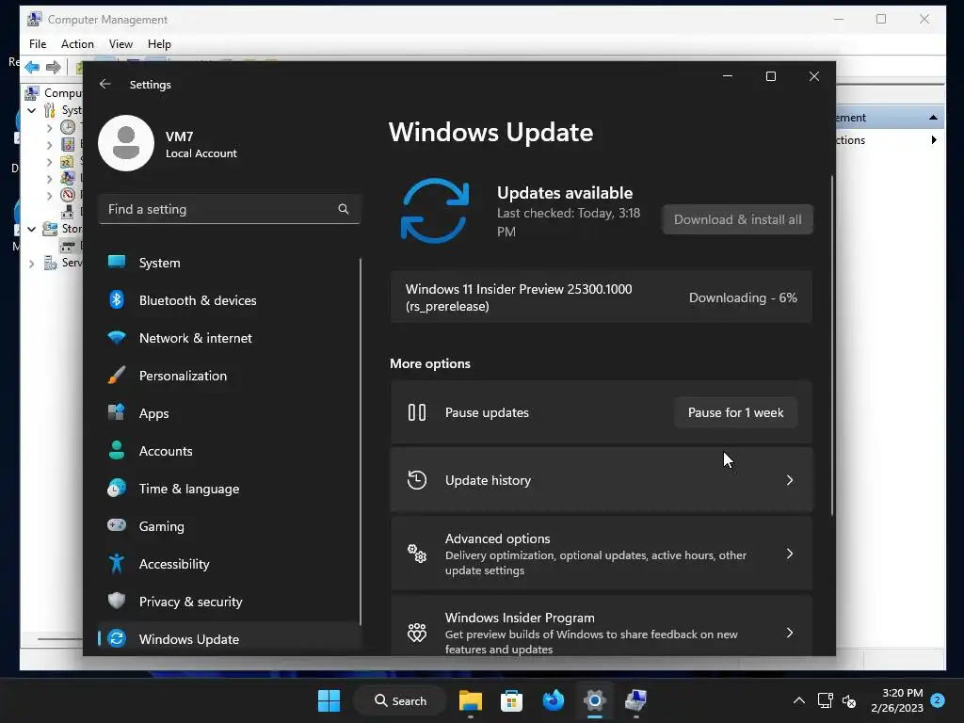The height and width of the screenshot is (723, 964).
Task: Open Update history page
Action: tap(602, 480)
